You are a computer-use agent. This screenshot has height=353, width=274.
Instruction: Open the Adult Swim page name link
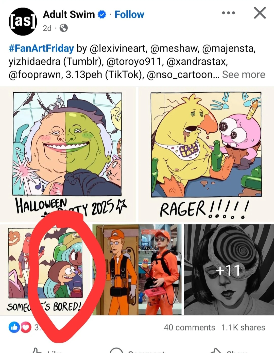pyautogui.click(x=69, y=14)
